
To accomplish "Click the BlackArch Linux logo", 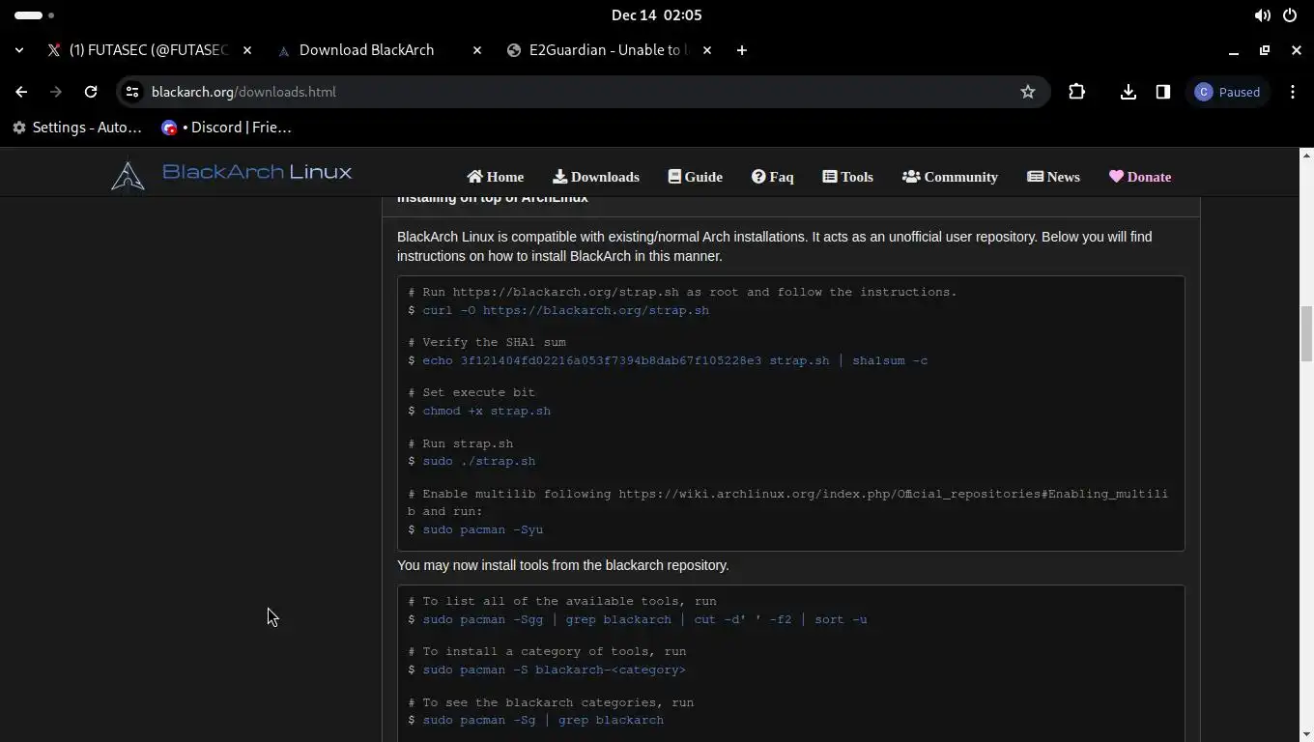I will pyautogui.click(x=231, y=175).
